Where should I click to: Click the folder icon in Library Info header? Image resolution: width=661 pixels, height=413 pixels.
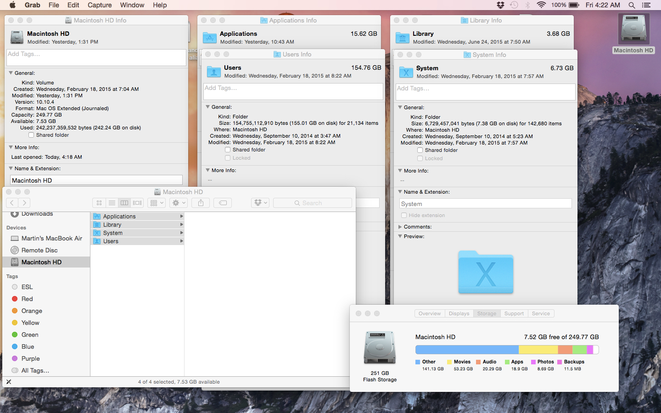(403, 37)
